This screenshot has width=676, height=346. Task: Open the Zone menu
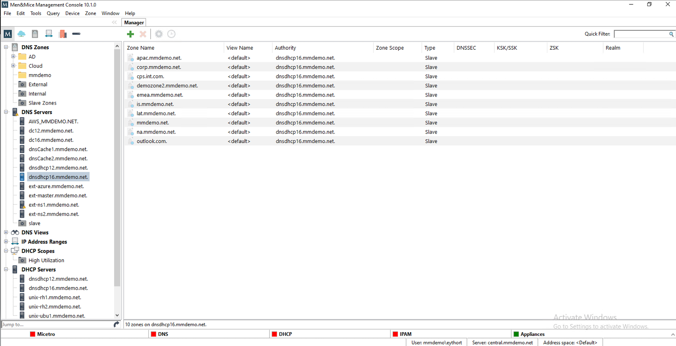(x=90, y=13)
